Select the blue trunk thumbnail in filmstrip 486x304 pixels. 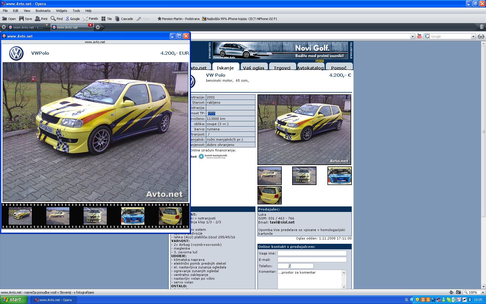(x=133, y=216)
